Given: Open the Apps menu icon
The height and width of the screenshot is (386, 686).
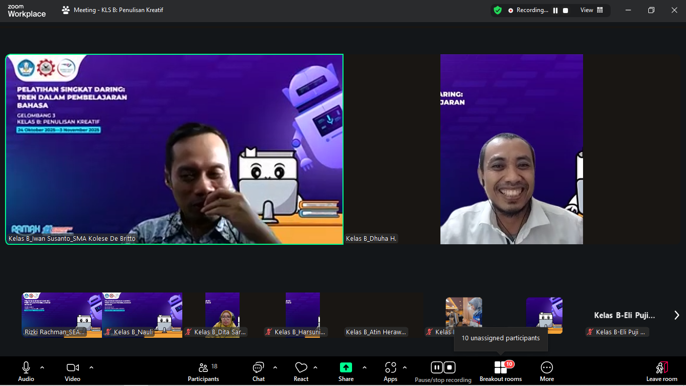Looking at the screenshot, I should click(390, 367).
